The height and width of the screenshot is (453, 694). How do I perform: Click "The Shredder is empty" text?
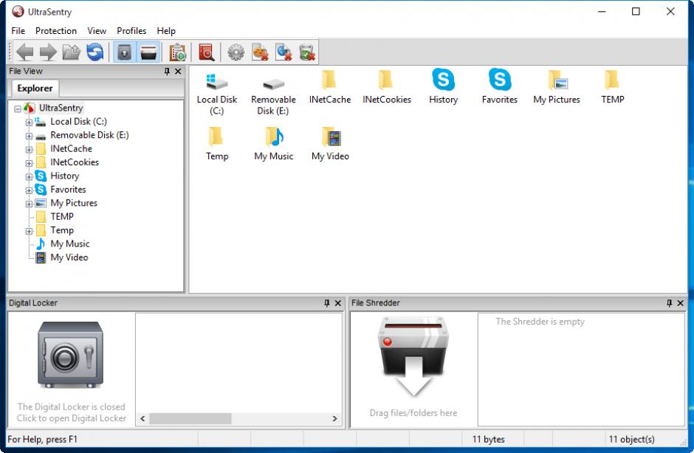point(540,322)
